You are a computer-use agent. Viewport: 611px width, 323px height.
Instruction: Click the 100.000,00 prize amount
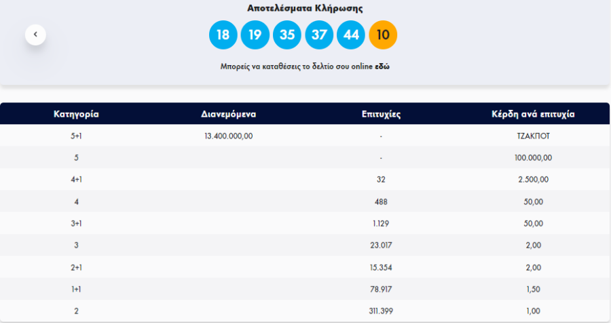534,157
